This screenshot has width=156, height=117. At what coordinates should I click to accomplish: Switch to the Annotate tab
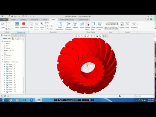[x=34, y=19]
